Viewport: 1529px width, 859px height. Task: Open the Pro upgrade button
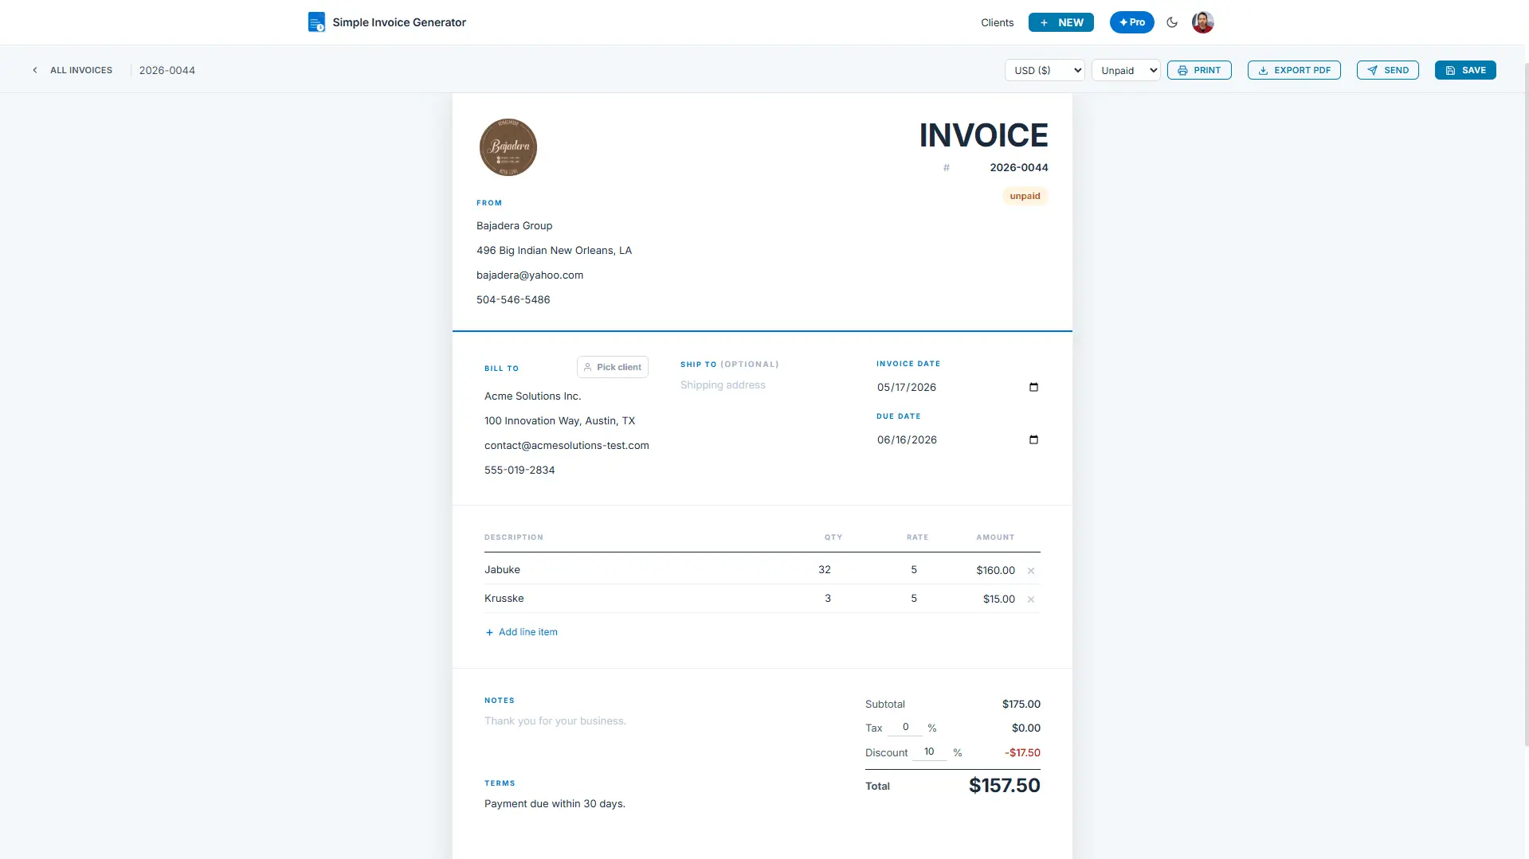(1131, 22)
